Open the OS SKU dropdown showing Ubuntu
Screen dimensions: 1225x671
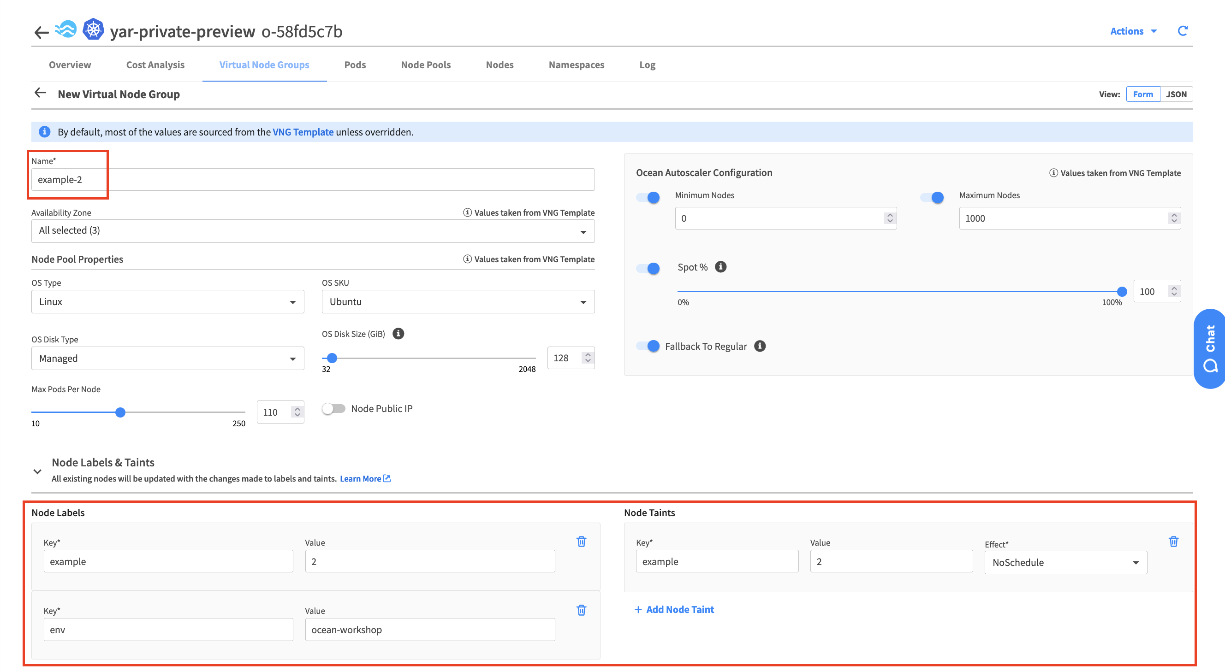[x=458, y=302]
